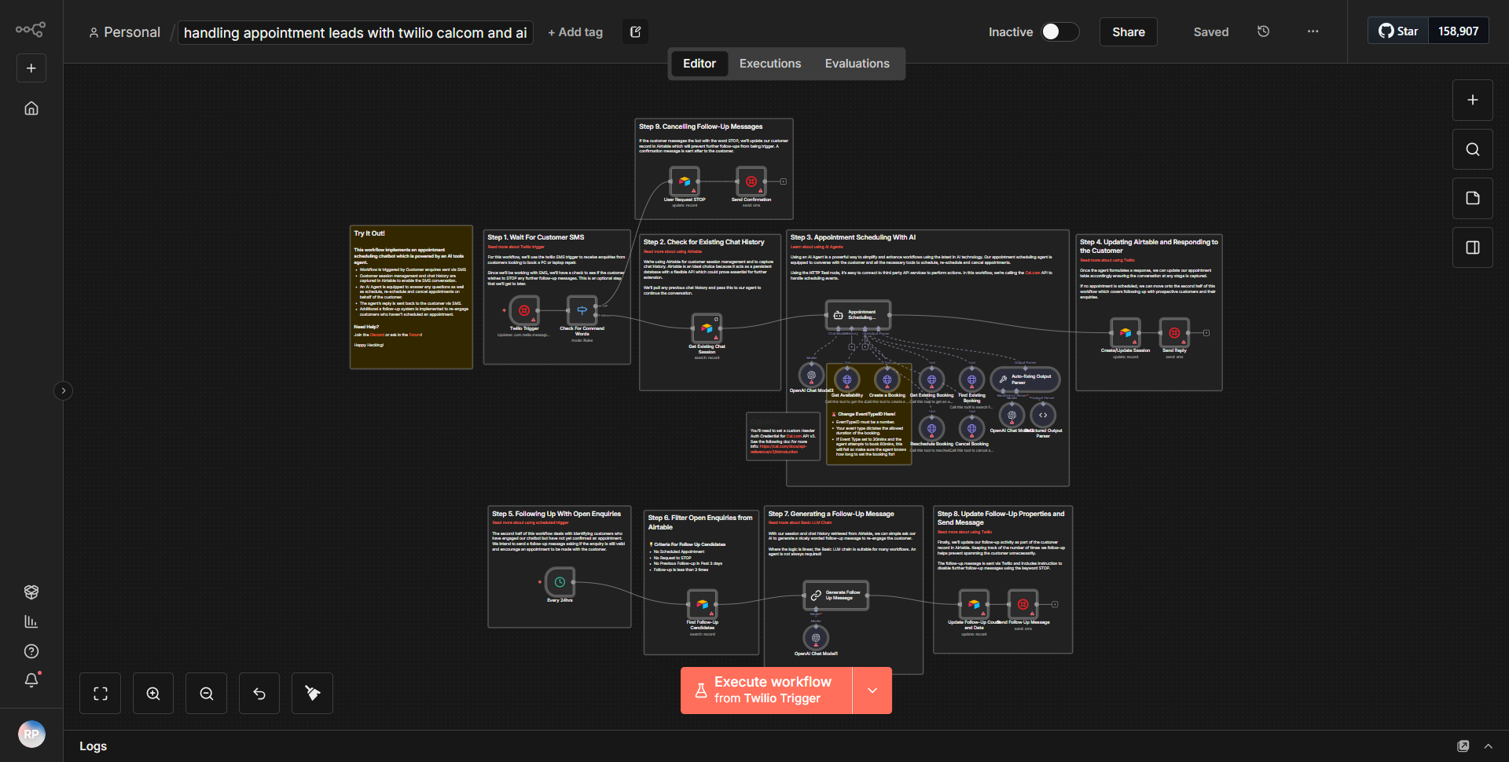The height and width of the screenshot is (762, 1509).
Task: Switch to the Executions tab
Action: point(769,63)
